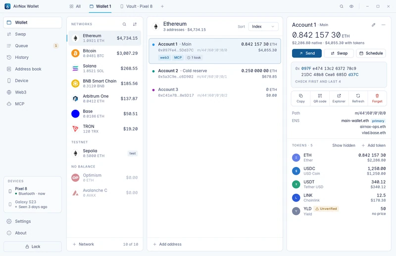The image size is (396, 256).
Task: Select the Ethereum network row
Action: 104,38
